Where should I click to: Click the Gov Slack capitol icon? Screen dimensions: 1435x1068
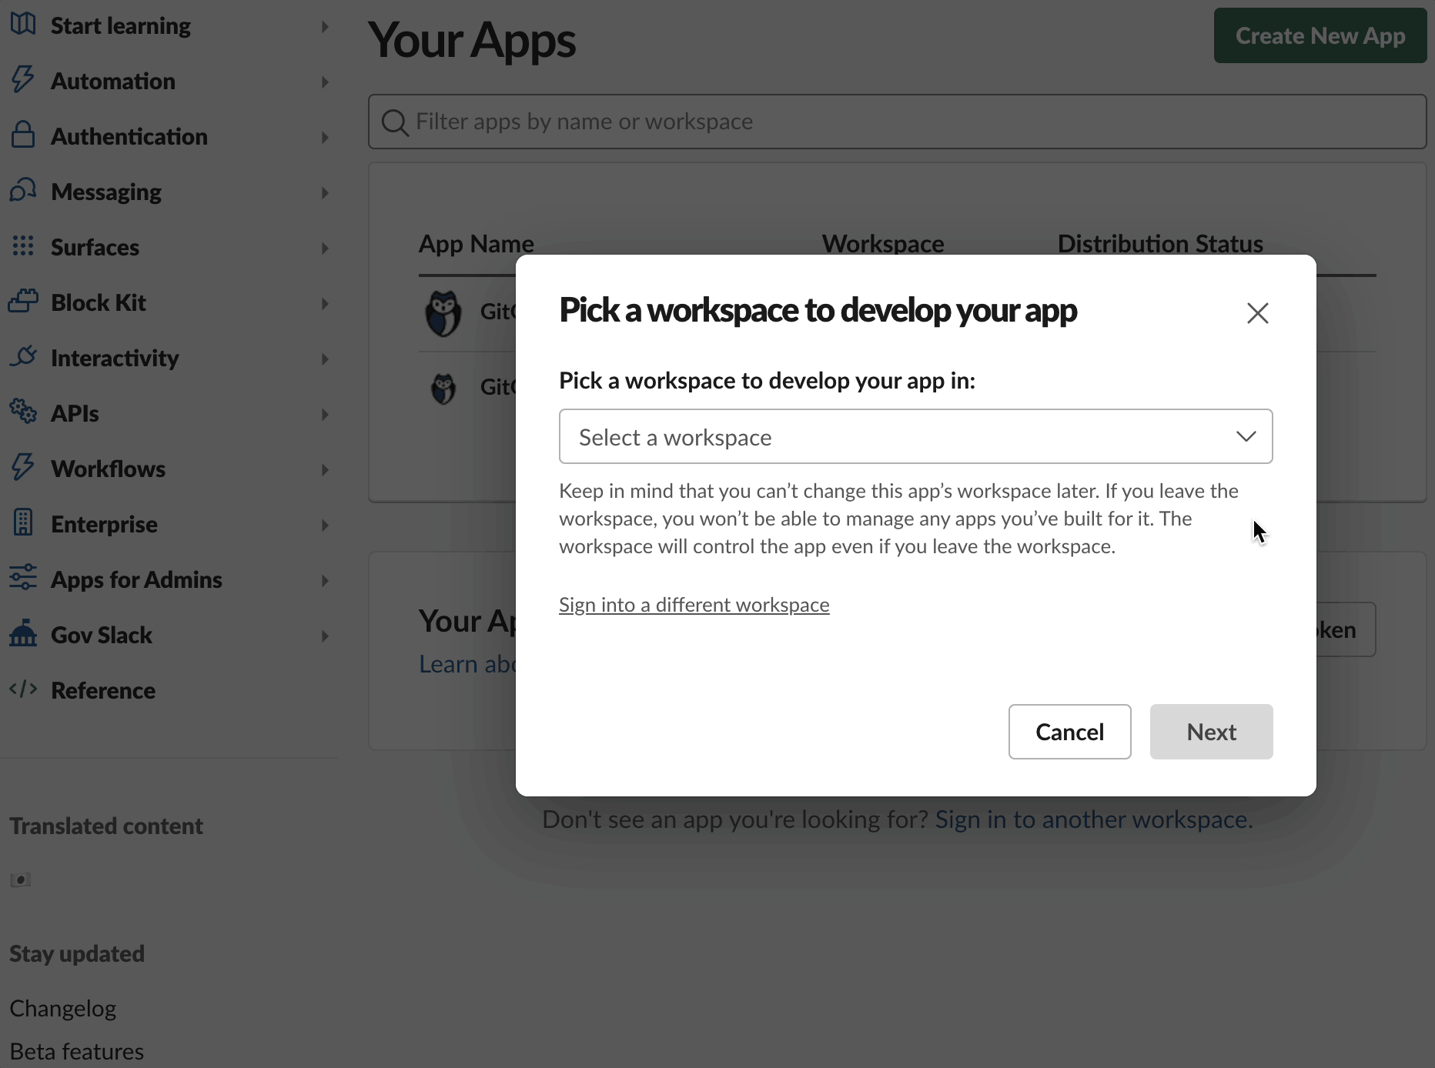click(x=23, y=633)
